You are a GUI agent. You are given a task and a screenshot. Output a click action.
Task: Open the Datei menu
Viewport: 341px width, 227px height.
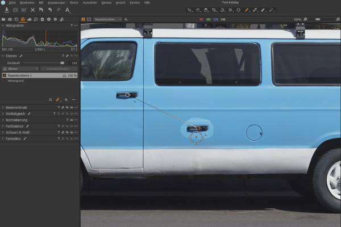12,3
